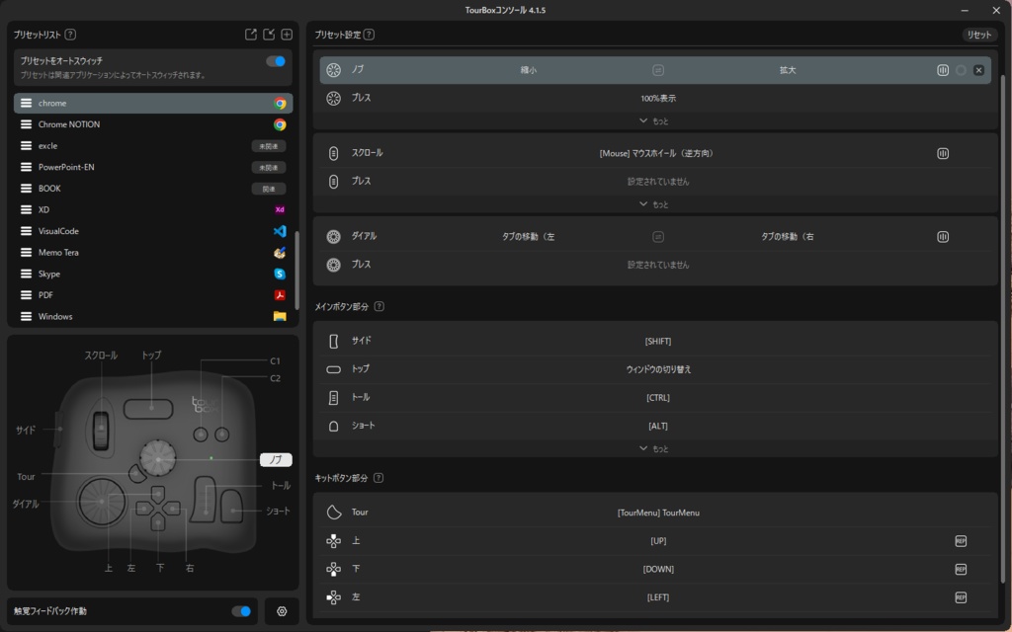
Task: Clear the ノブ assignment with X icon
Action: pyautogui.click(x=978, y=70)
